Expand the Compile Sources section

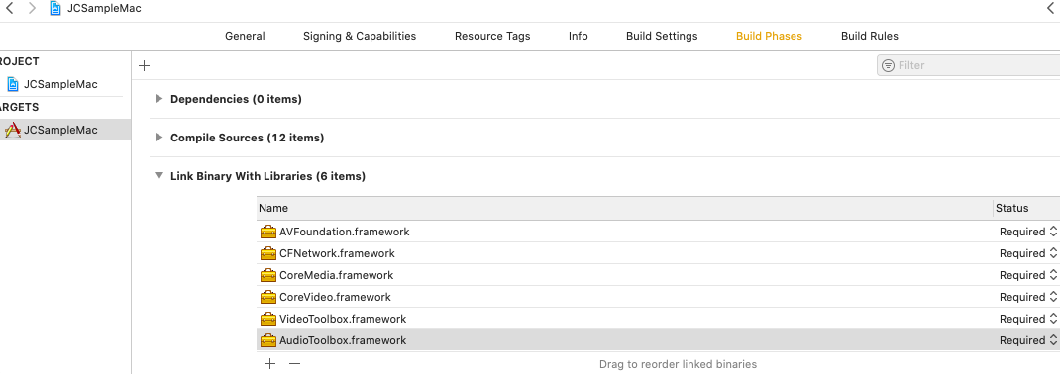(159, 138)
